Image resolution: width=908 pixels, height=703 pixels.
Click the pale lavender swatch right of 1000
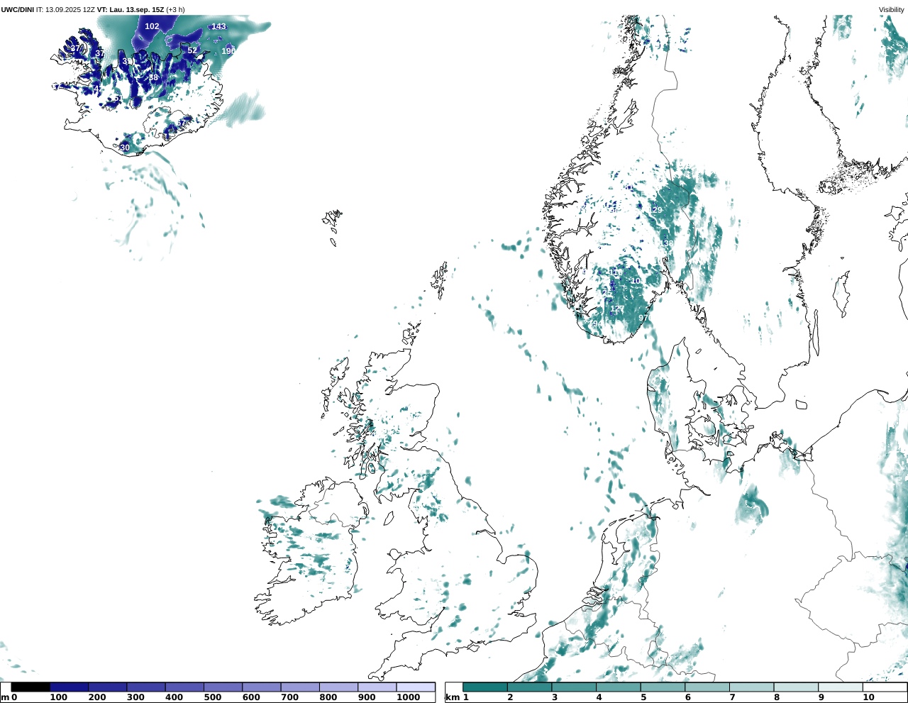(416, 687)
